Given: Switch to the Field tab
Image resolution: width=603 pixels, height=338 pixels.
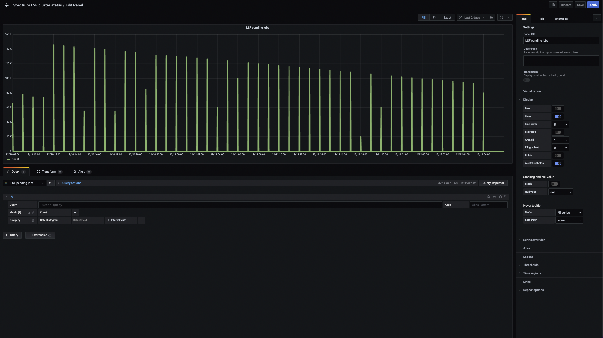Looking at the screenshot, I should click(x=541, y=19).
